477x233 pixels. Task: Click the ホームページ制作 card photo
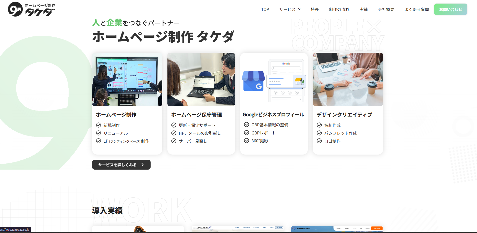point(127,79)
